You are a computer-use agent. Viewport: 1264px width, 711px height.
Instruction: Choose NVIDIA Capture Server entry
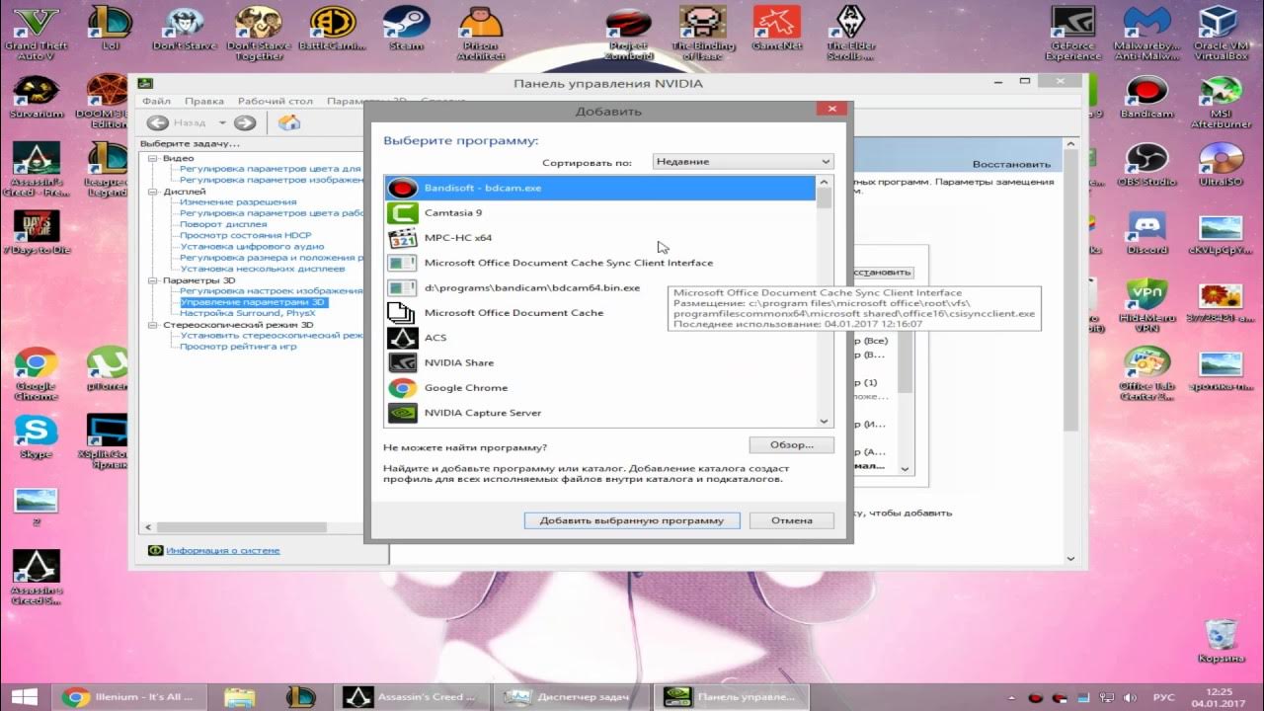(599, 413)
